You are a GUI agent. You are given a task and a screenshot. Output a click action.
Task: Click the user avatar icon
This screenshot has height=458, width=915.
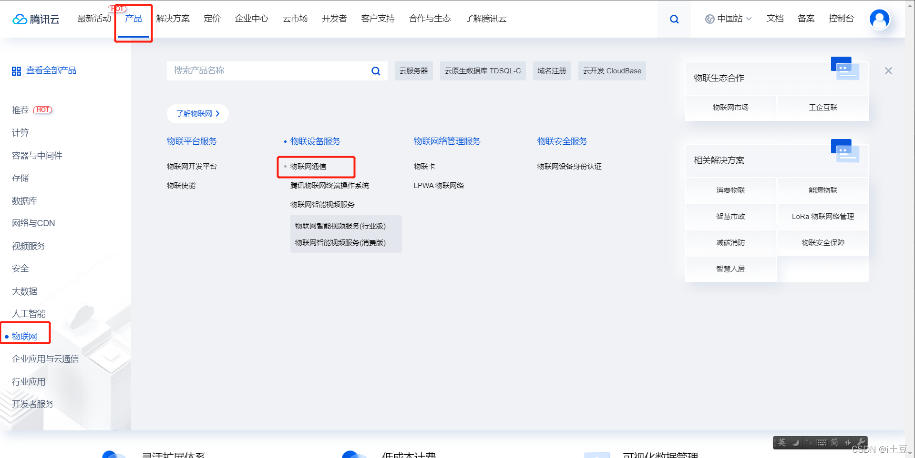(x=879, y=19)
